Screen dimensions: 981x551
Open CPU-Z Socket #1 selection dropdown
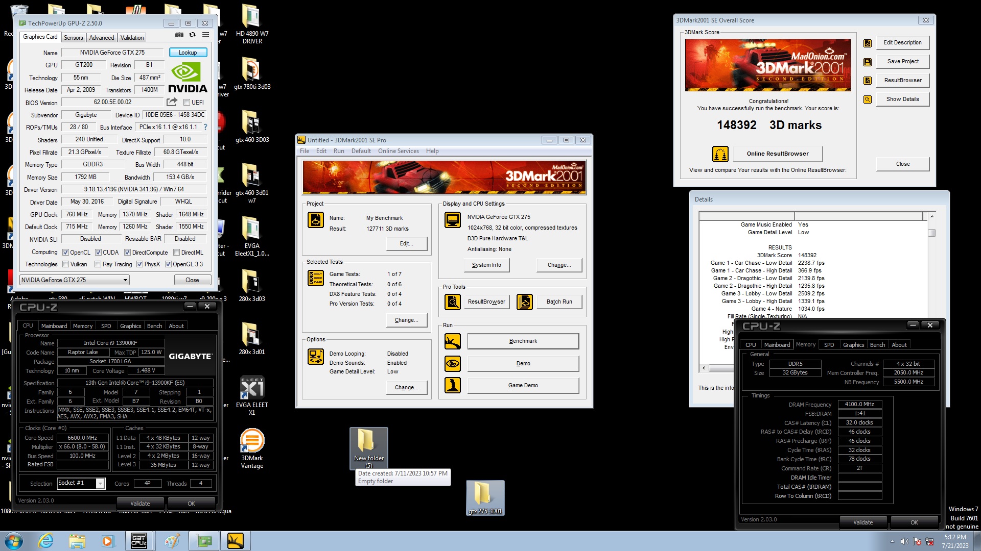81,483
